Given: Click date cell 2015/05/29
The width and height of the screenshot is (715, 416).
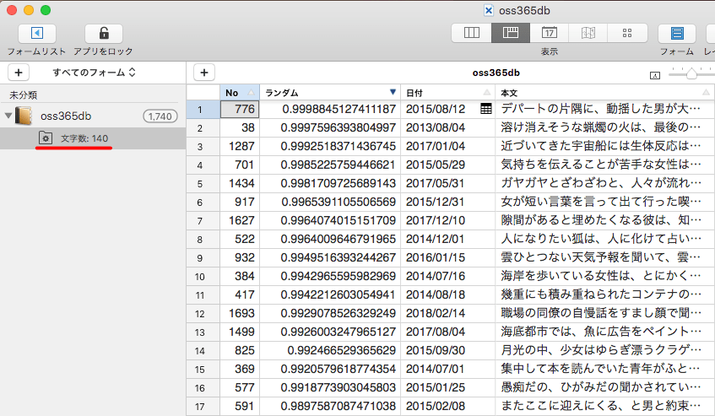Looking at the screenshot, I should tap(447, 165).
